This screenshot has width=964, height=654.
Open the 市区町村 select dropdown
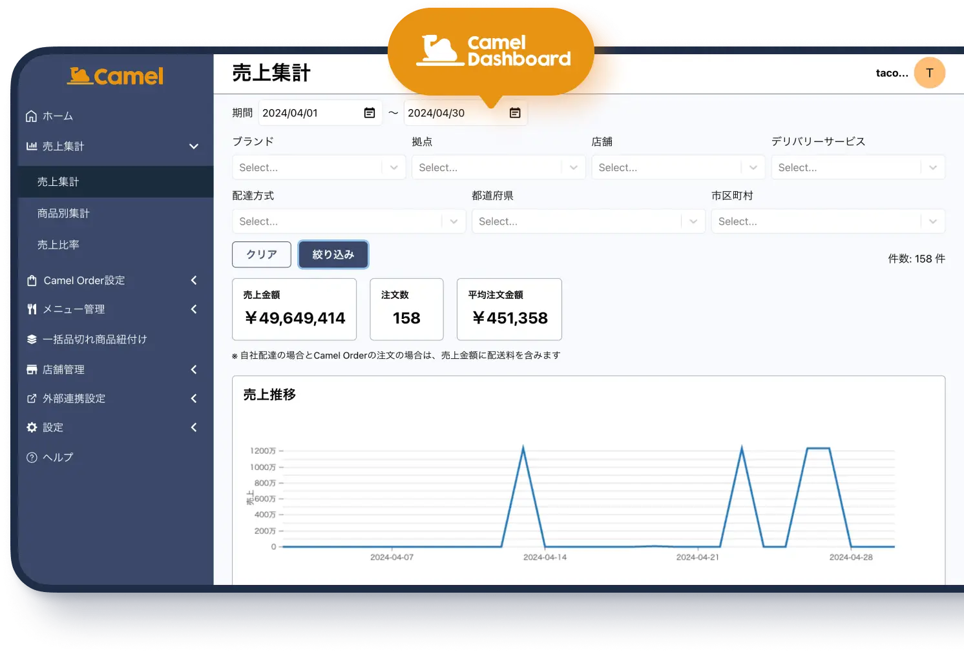pyautogui.click(x=828, y=221)
